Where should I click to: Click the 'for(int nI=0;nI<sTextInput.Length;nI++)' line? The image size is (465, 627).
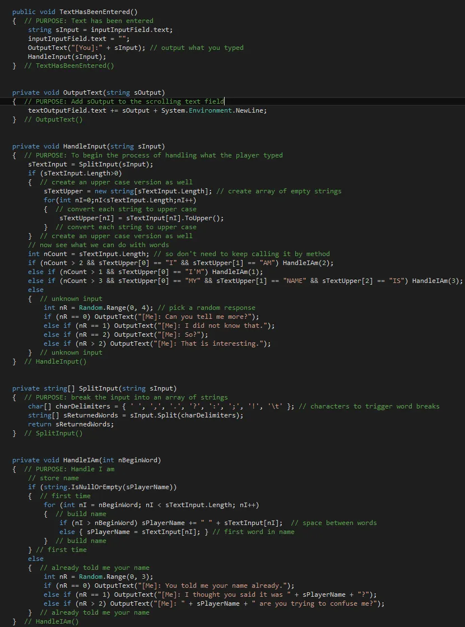click(x=120, y=200)
